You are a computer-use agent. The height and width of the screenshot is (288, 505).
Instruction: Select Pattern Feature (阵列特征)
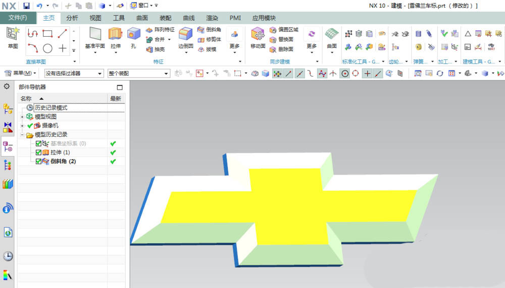point(160,30)
